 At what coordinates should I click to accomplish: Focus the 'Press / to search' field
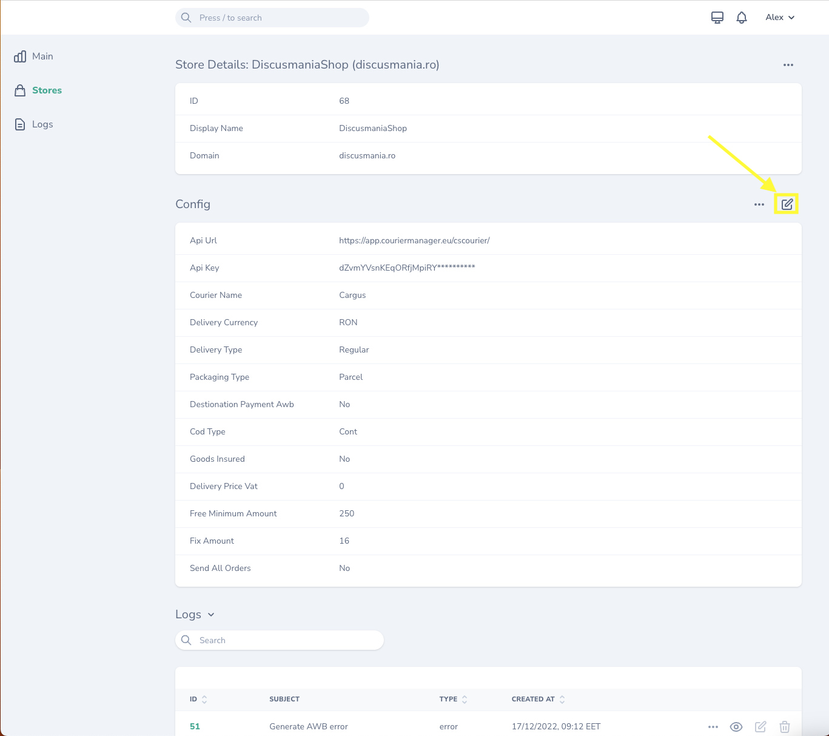272,18
